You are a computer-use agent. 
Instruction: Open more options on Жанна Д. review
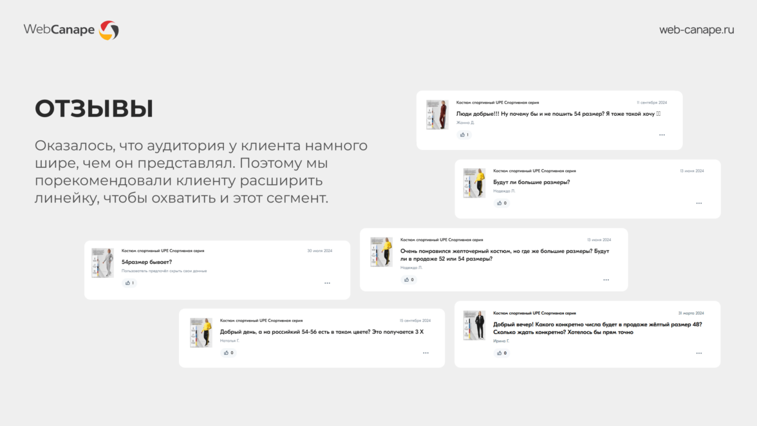click(662, 135)
